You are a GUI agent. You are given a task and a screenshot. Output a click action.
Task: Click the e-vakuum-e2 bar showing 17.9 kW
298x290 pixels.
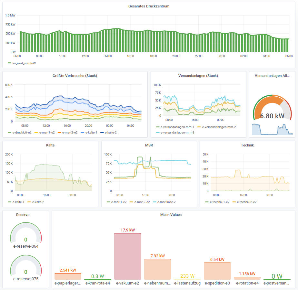pos(128,256)
